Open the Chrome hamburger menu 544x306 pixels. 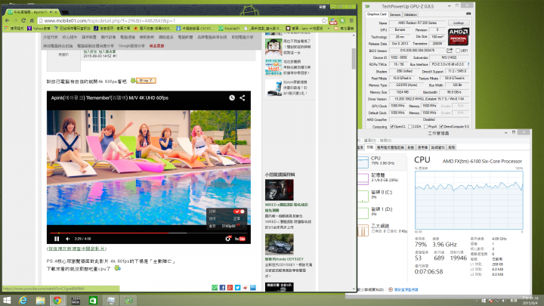[351, 21]
